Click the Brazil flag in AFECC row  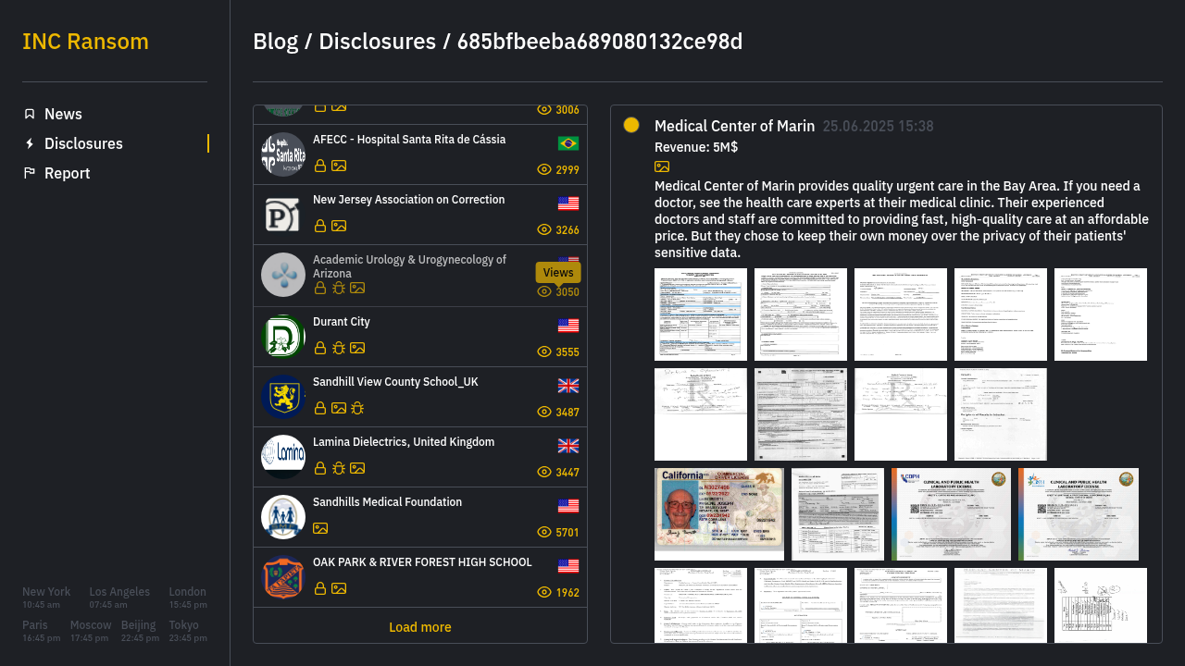(x=568, y=143)
